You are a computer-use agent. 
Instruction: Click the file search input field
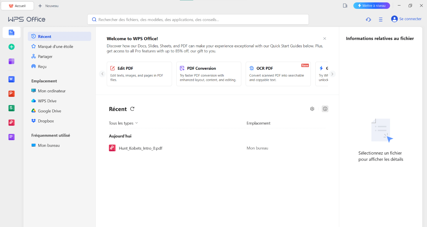click(198, 20)
